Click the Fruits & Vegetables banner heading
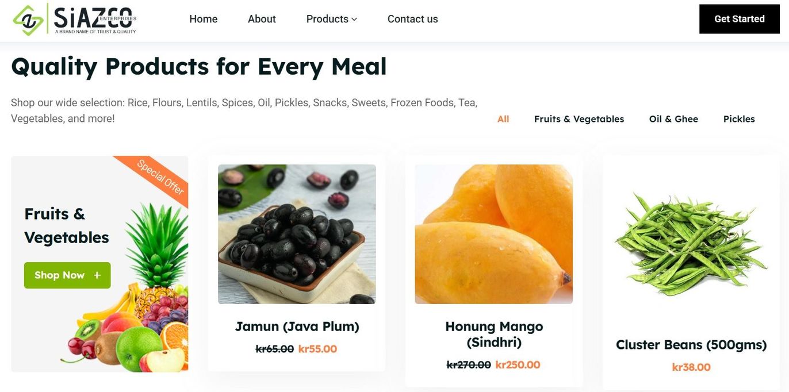The width and height of the screenshot is (789, 392). click(67, 225)
